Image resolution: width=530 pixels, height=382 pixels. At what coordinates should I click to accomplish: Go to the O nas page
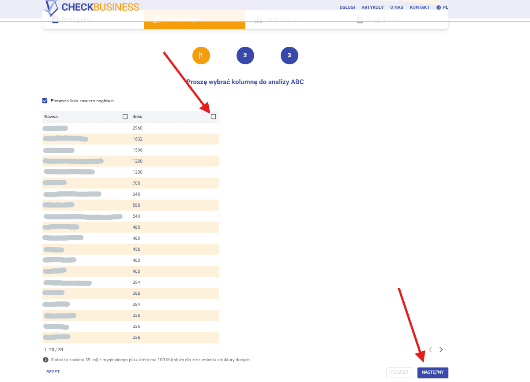pos(396,7)
